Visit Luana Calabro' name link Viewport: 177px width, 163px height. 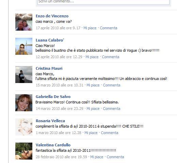50,40
